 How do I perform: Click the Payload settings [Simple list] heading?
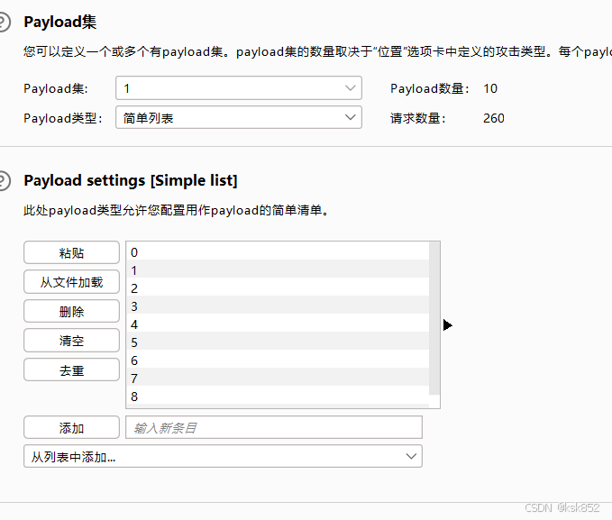click(x=131, y=181)
